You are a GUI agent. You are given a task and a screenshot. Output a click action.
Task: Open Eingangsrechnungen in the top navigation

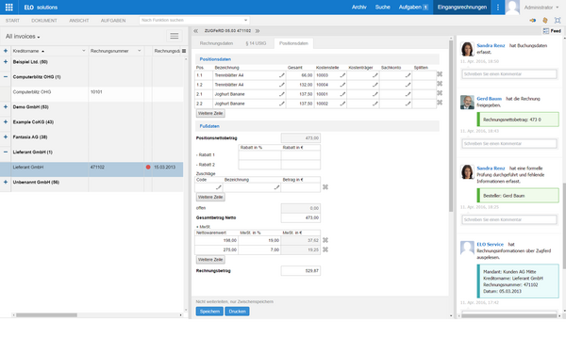462,8
